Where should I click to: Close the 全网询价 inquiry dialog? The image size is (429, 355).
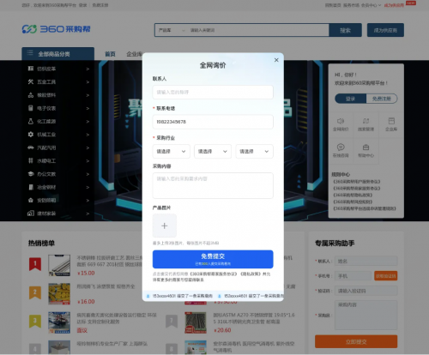(x=276, y=60)
